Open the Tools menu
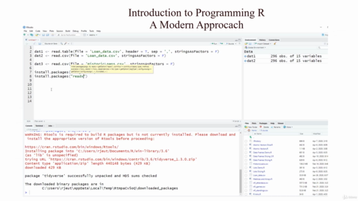Screen dimensions: 358x201 pos(92,31)
